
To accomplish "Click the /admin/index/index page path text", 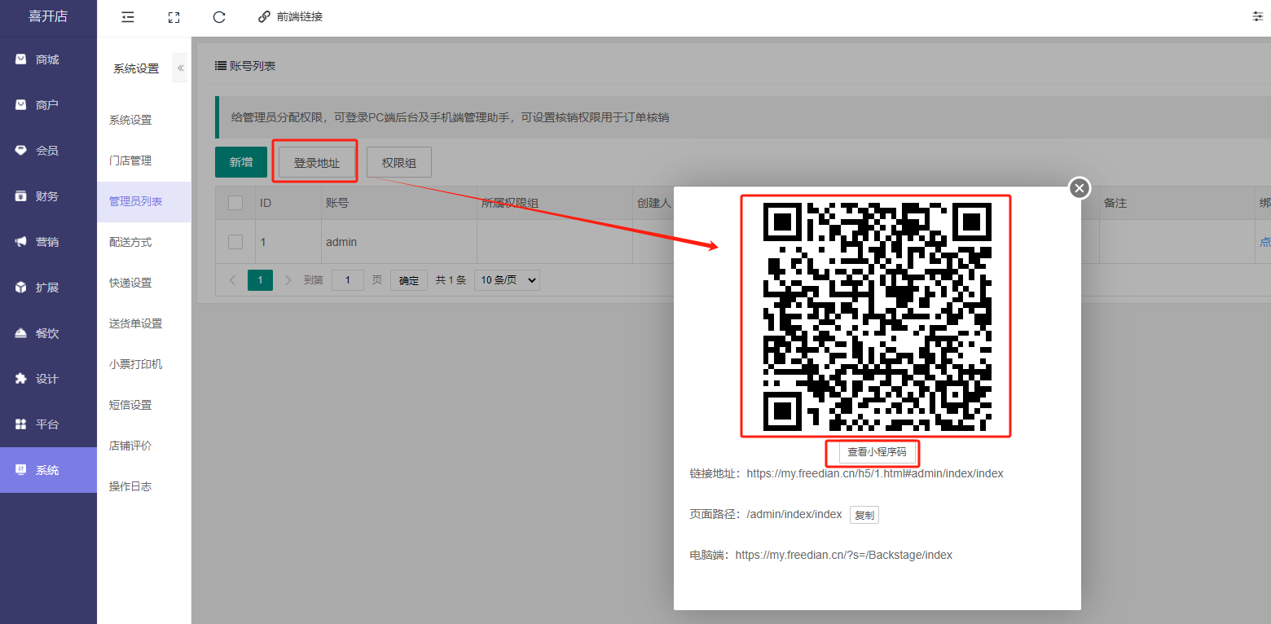I will pyautogui.click(x=794, y=514).
